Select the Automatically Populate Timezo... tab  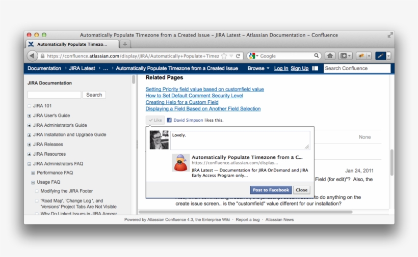[x=72, y=44]
